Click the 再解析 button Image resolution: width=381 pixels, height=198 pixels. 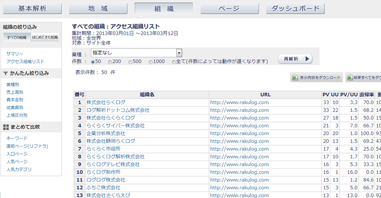[x=295, y=59]
